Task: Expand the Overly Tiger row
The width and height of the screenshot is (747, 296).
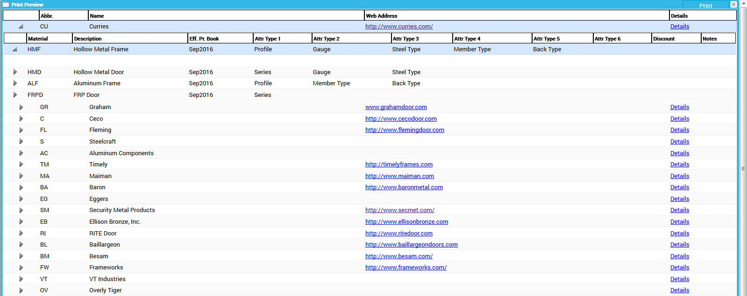Action: (21, 290)
